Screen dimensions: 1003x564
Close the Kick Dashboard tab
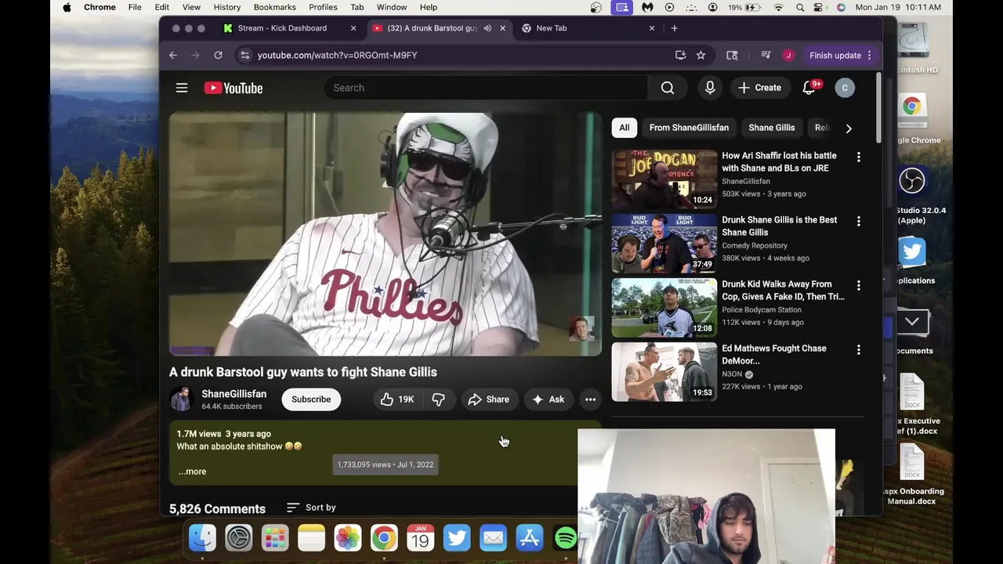point(353,28)
